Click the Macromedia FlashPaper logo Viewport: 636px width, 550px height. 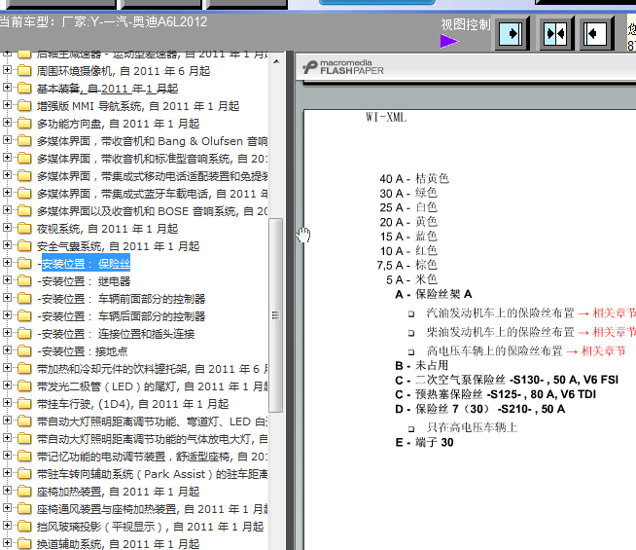[x=342, y=67]
